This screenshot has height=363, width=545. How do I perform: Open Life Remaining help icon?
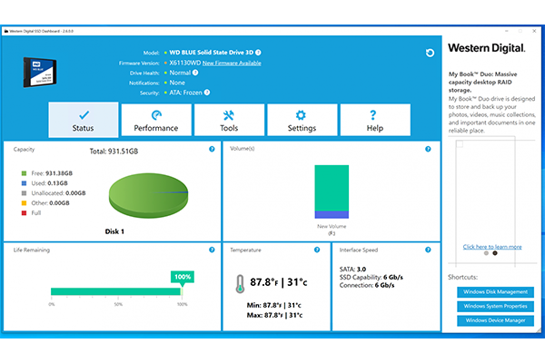click(211, 248)
